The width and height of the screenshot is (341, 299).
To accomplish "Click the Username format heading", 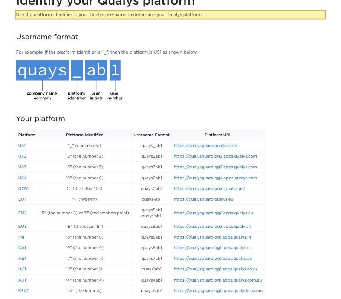I will (47, 37).
